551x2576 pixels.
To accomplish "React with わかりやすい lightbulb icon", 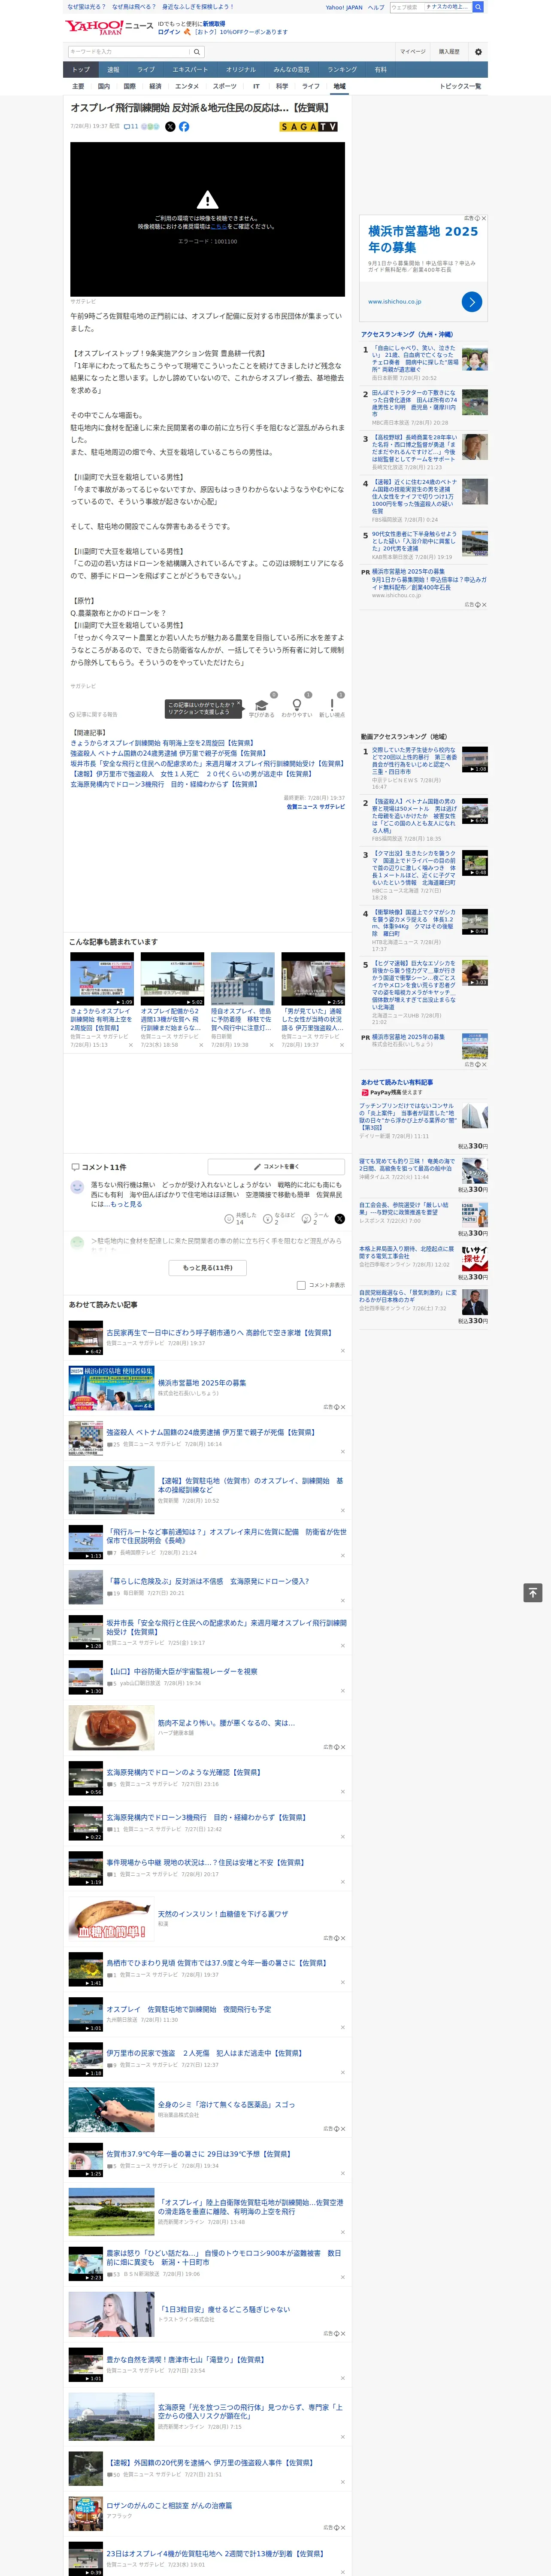I will click(296, 704).
